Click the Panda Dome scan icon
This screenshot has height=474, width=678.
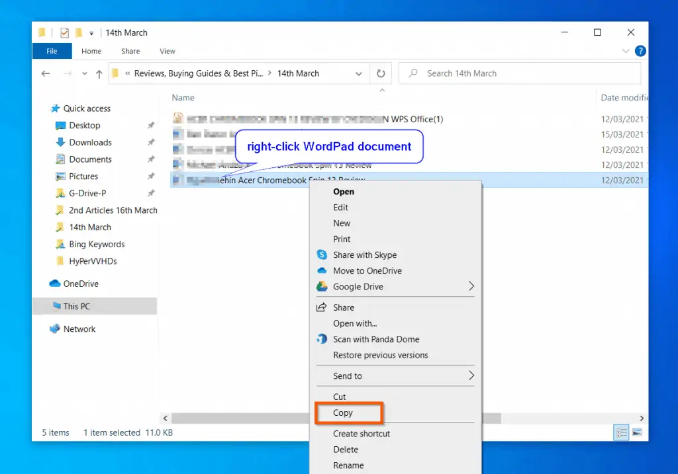point(322,339)
